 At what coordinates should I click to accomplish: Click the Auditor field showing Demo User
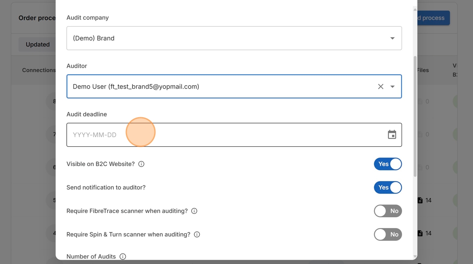pos(234,86)
